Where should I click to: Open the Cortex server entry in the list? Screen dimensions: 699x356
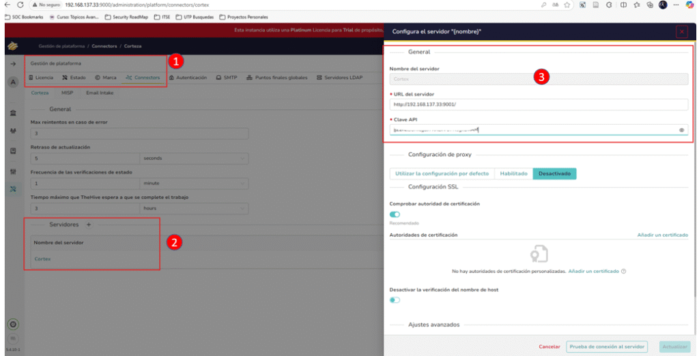42,259
